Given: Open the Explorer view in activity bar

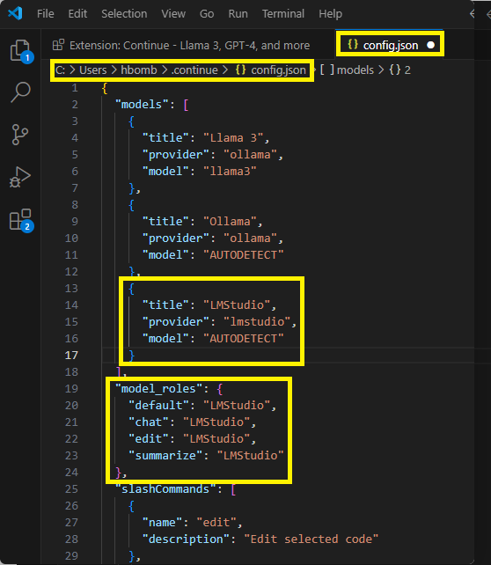Looking at the screenshot, I should (x=20, y=51).
